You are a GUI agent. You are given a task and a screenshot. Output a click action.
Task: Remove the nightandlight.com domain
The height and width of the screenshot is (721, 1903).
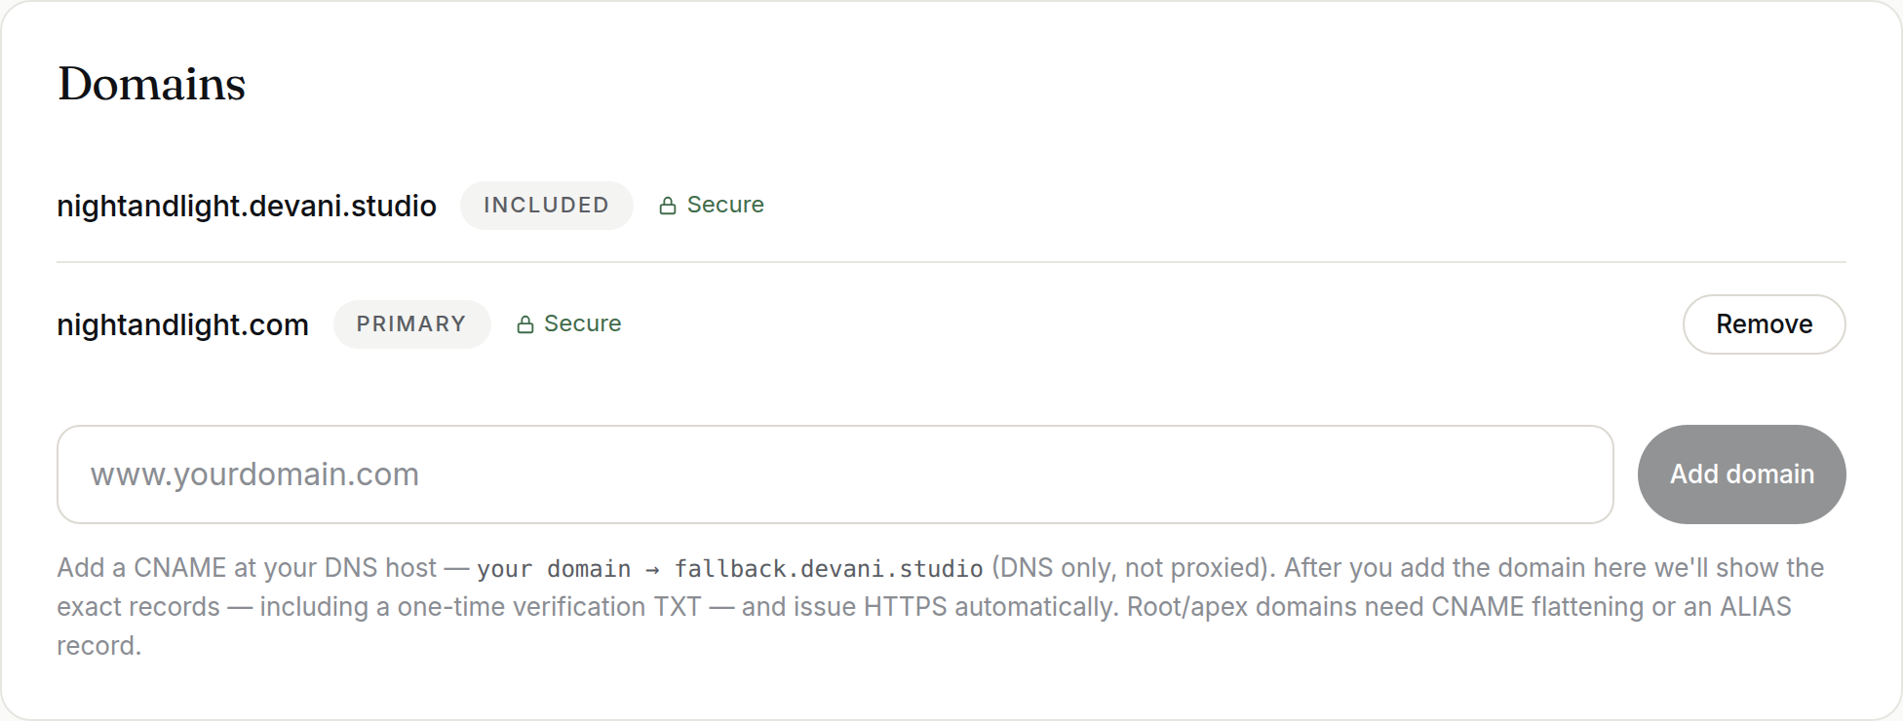click(x=1764, y=324)
